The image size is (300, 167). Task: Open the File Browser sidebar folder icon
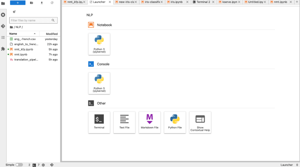(3, 3)
